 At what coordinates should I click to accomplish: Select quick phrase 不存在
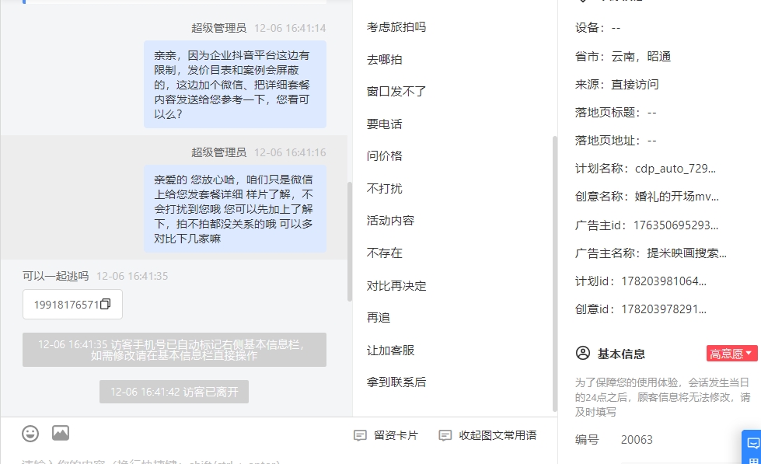384,253
